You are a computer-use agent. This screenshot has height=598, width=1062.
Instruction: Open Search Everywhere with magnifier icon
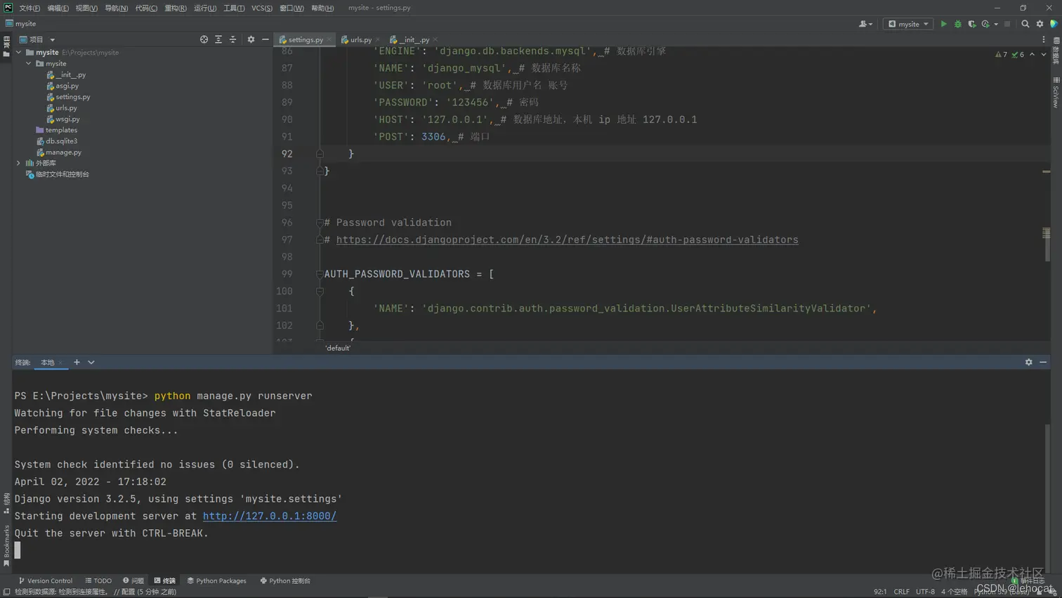(x=1025, y=23)
